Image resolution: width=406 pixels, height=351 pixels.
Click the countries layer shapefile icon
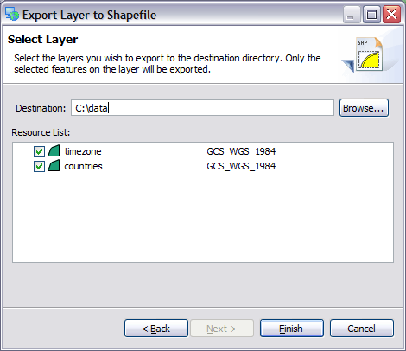(x=54, y=166)
